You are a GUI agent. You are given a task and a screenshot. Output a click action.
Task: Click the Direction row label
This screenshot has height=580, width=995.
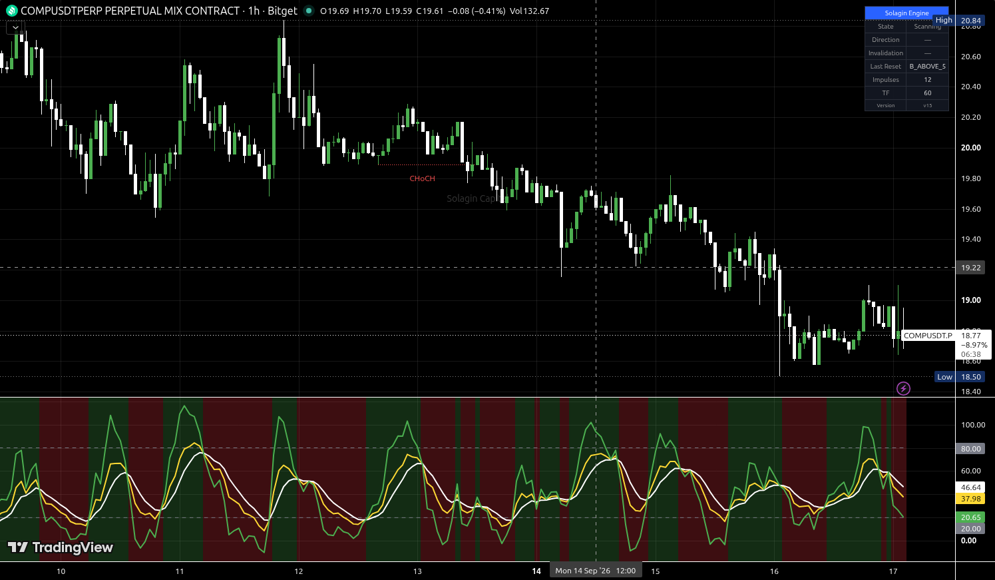point(885,40)
